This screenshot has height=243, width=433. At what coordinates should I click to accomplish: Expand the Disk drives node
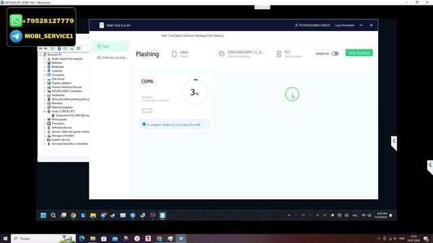(x=44, y=79)
